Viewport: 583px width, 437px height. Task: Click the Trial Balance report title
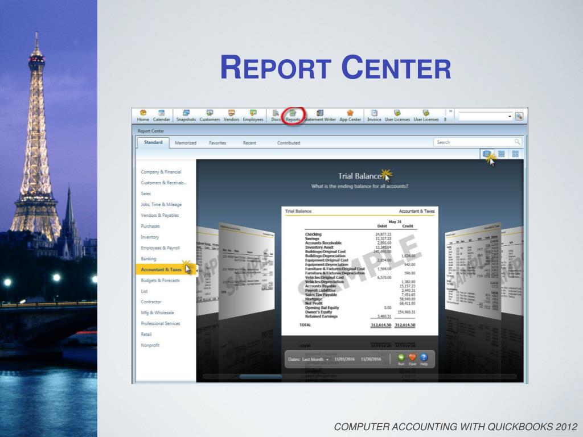click(360, 176)
